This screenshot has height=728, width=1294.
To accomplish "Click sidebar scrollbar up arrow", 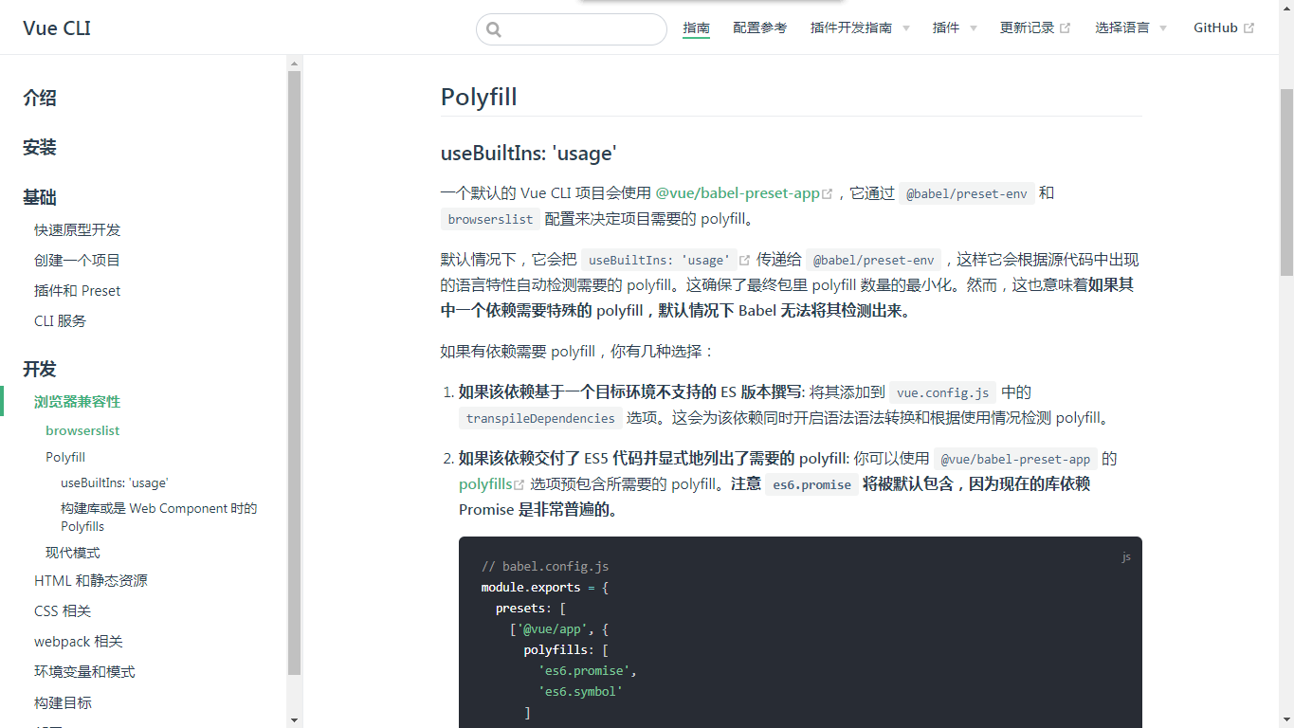I will [294, 64].
